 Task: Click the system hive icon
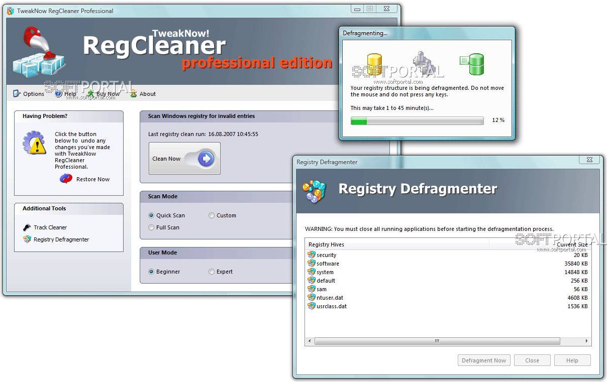[312, 272]
